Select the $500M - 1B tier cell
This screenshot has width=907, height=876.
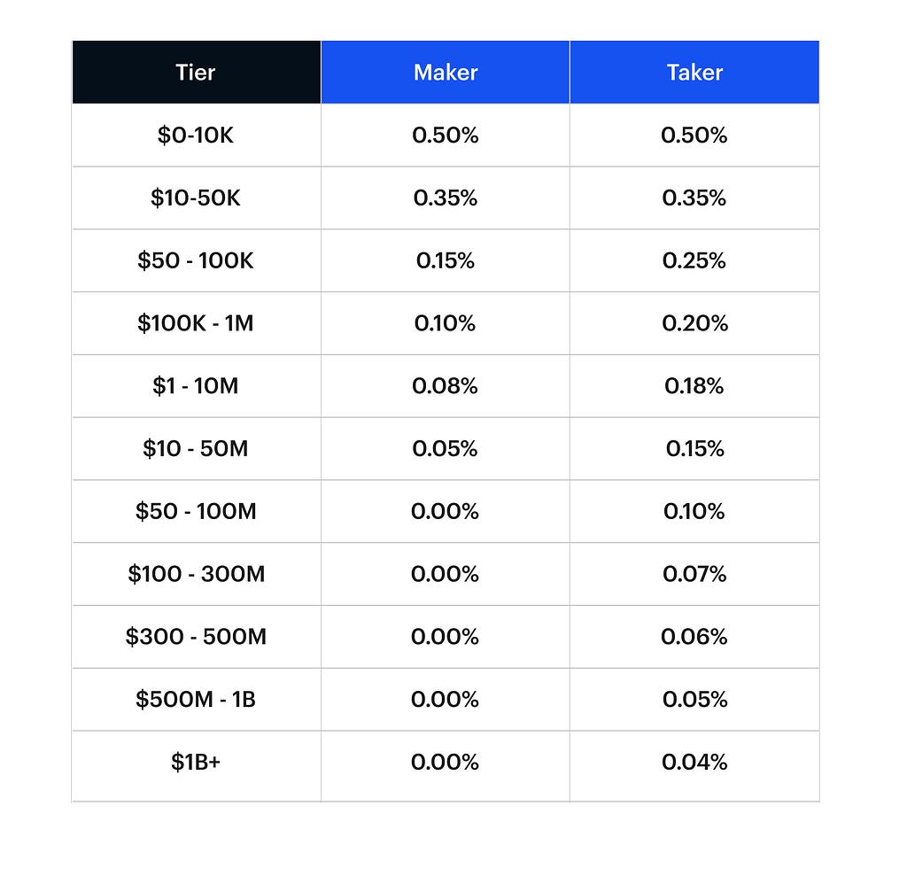point(196,700)
